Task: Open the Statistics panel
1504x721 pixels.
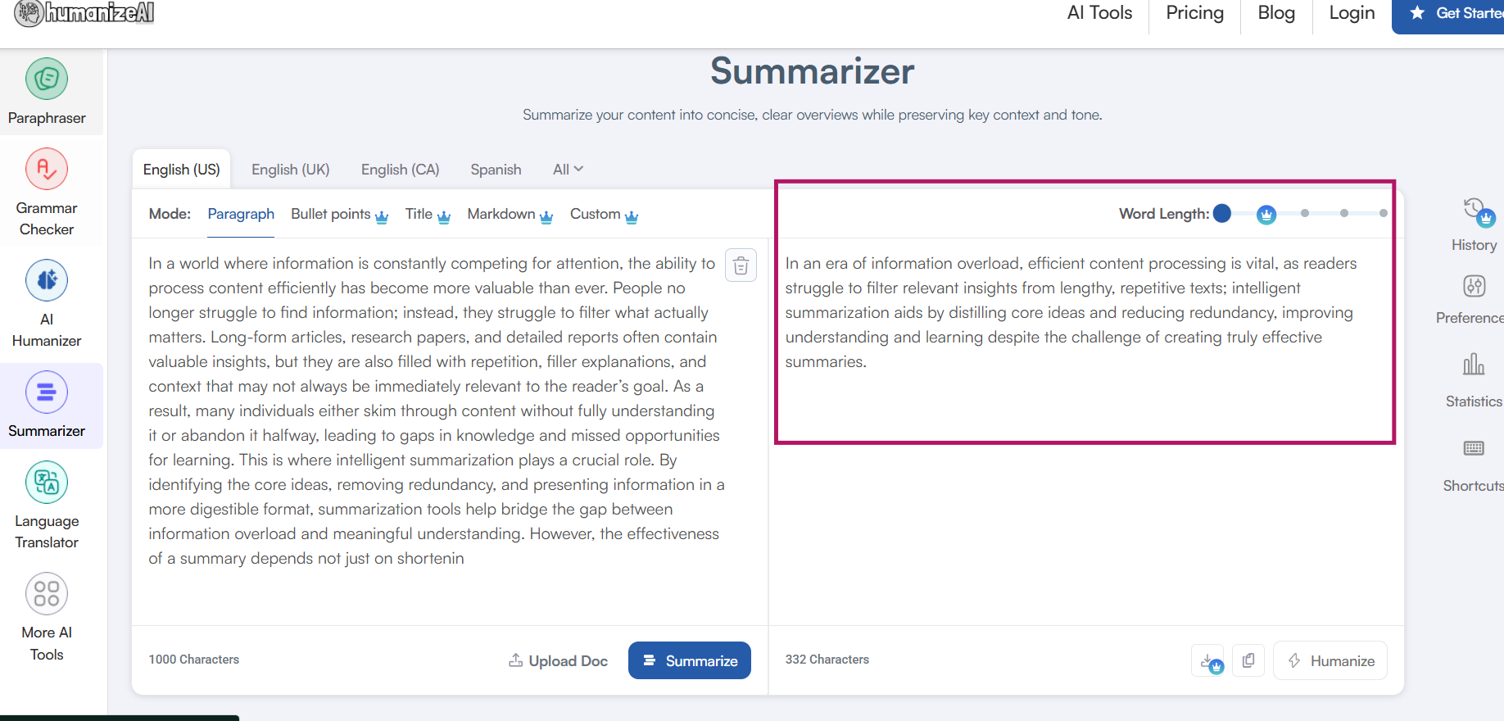Action: click(x=1474, y=365)
